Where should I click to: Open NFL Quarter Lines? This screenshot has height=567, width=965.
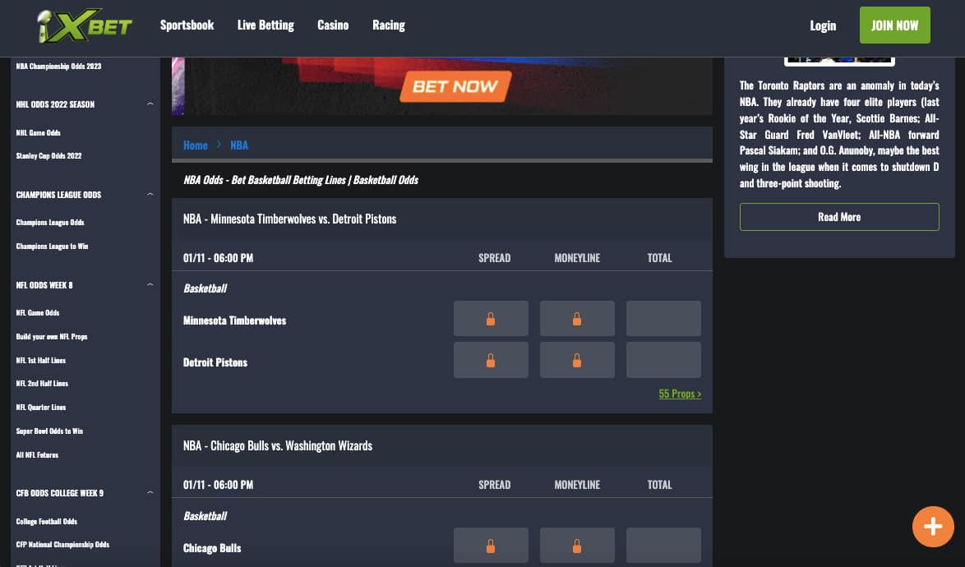click(x=40, y=408)
